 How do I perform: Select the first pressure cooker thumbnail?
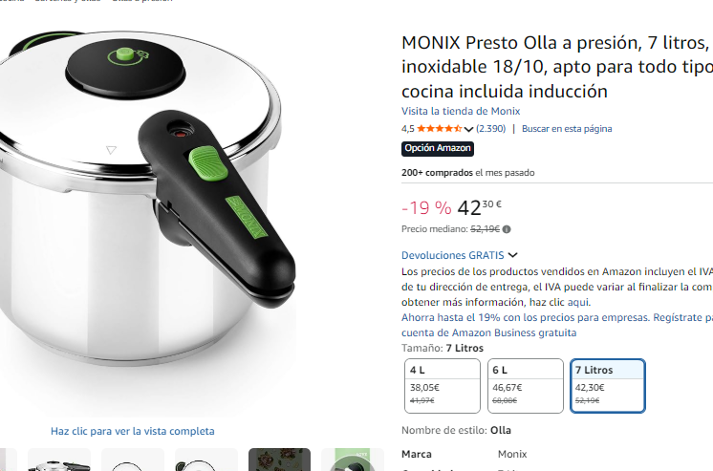click(x=59, y=460)
